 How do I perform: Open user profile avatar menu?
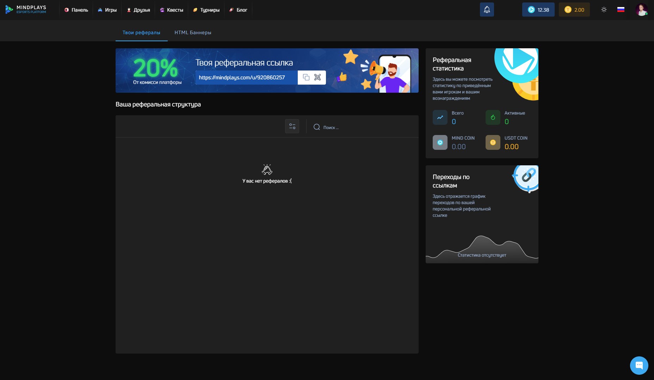point(641,10)
